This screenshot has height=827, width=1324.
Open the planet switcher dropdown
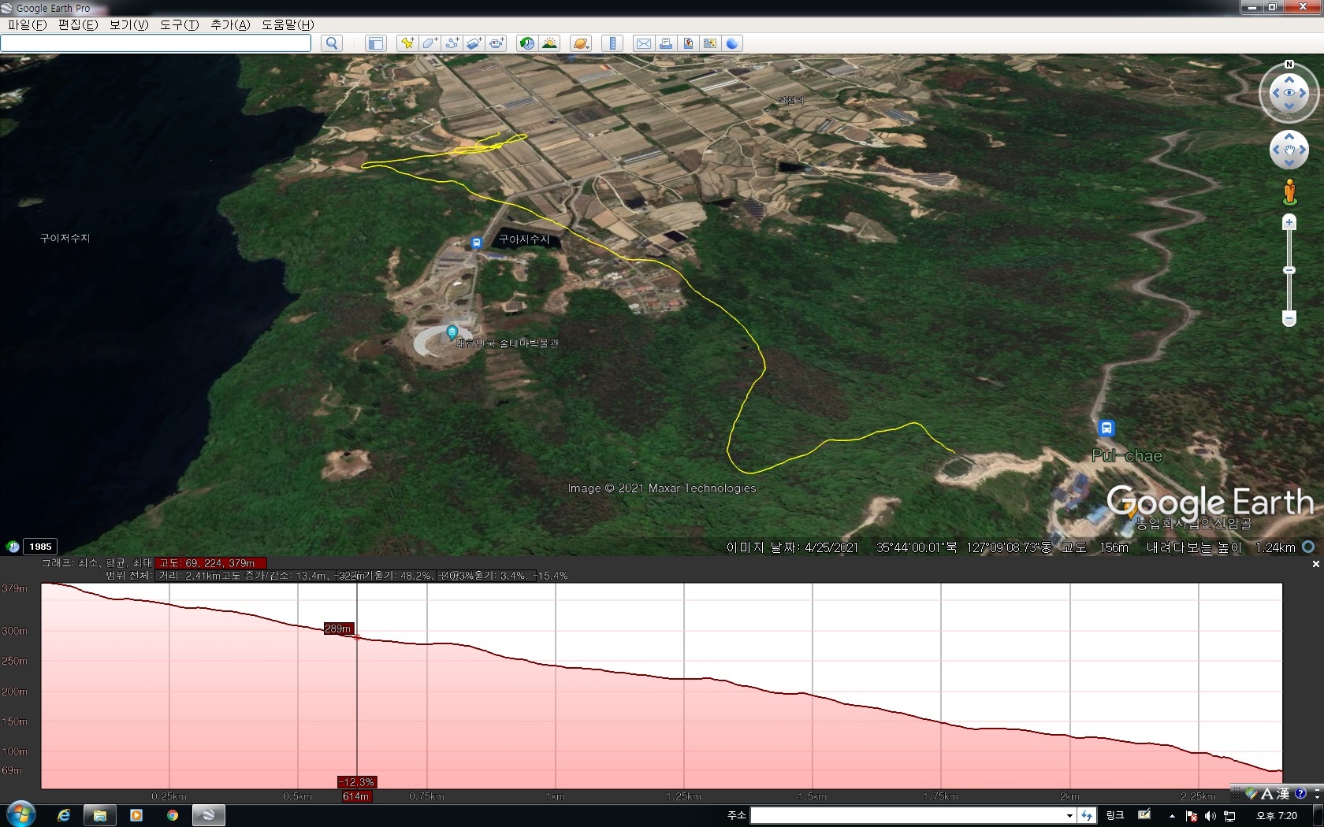(581, 43)
